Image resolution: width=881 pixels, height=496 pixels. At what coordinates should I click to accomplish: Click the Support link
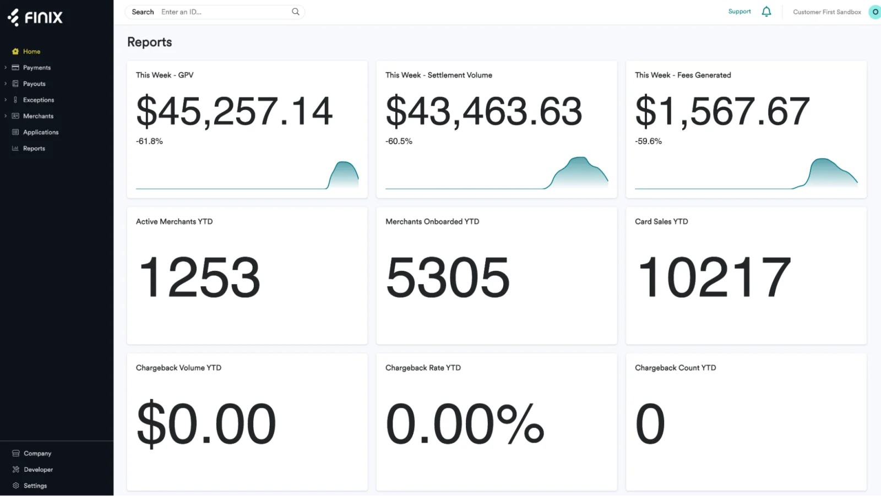[739, 11]
